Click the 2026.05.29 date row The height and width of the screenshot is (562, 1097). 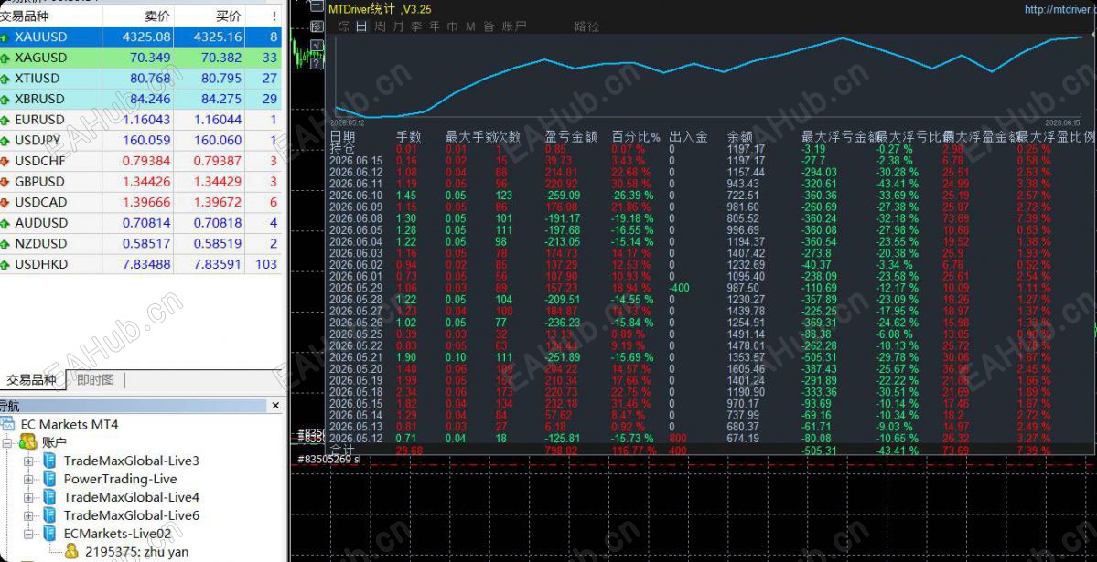coord(356,288)
